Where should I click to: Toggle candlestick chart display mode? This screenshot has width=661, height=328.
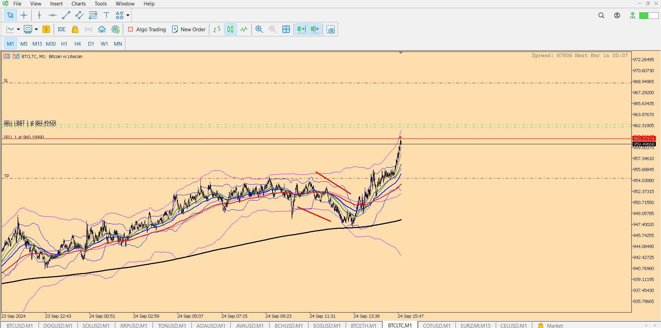click(230, 30)
